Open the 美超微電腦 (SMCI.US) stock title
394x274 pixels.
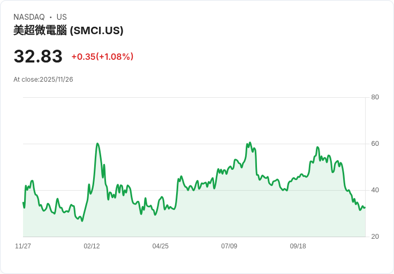click(69, 30)
